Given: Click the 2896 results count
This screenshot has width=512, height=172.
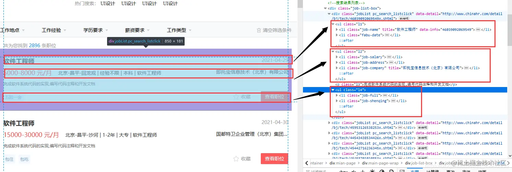Looking at the screenshot, I should point(35,46).
